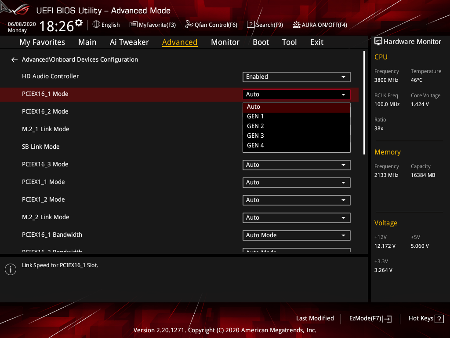Select the PCIEX1_2 Mode label
Viewport: 450px width, 338px height.
pyautogui.click(x=44, y=199)
